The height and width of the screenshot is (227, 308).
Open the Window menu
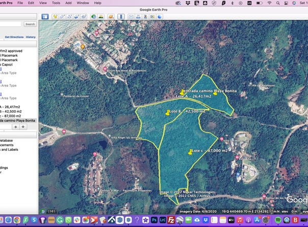point(83,3)
